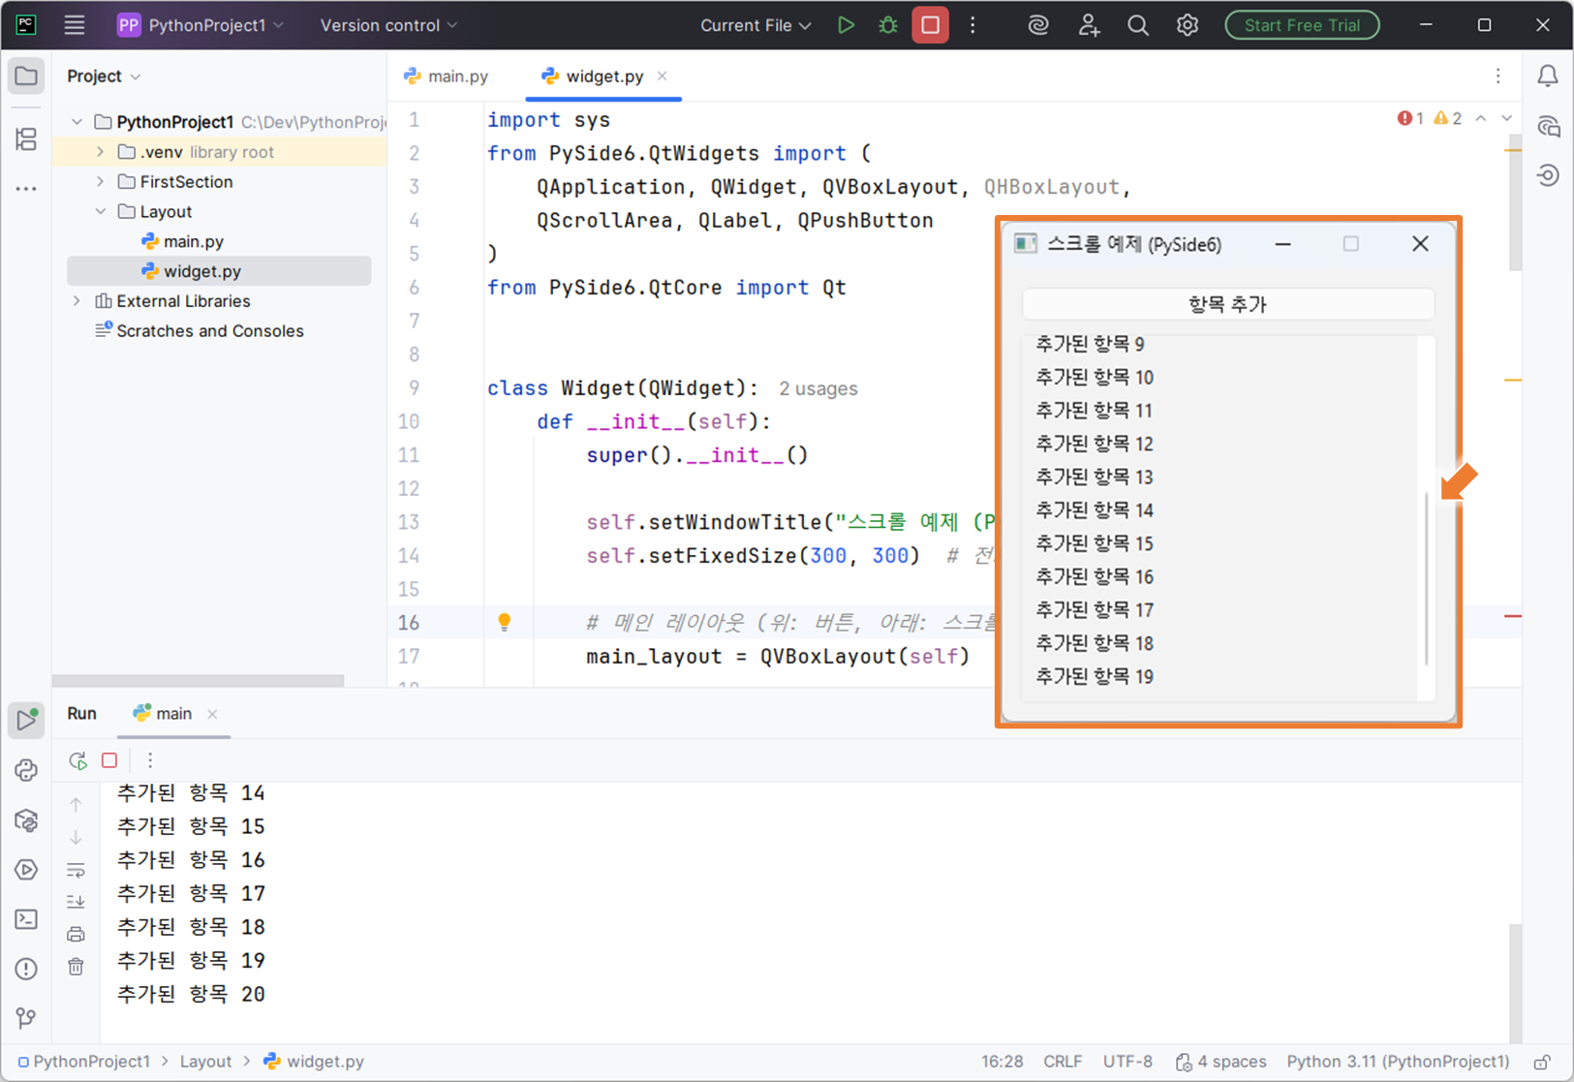Click the Start Free Trial button
The image size is (1574, 1082).
pyautogui.click(x=1302, y=25)
